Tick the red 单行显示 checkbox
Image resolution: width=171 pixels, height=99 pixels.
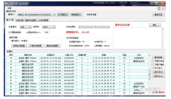point(153,68)
